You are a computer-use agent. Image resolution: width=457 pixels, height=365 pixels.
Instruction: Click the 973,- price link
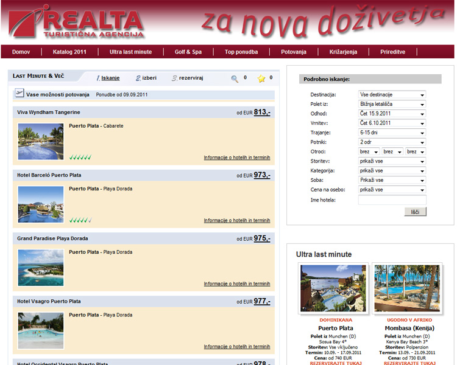[262, 175]
